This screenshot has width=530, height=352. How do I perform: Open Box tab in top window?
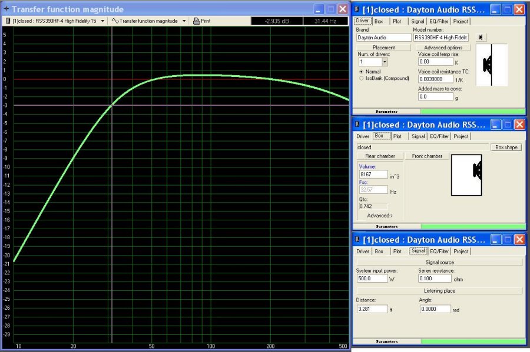tap(379, 21)
